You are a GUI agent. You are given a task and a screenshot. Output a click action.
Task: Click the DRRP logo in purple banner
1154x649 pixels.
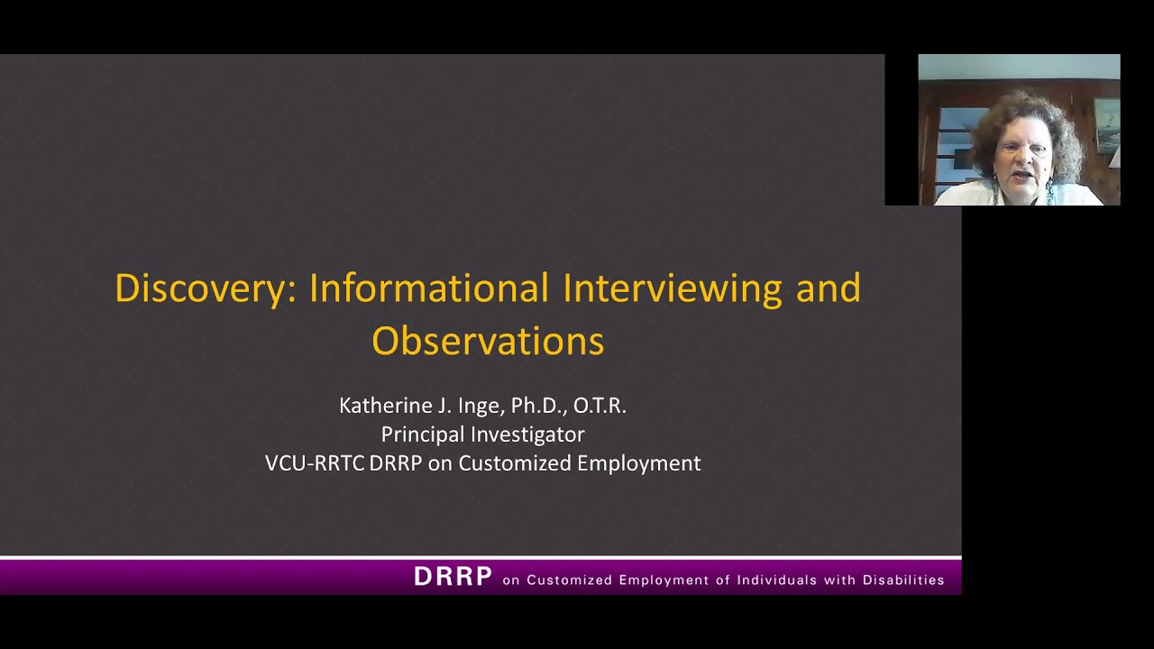pos(453,577)
